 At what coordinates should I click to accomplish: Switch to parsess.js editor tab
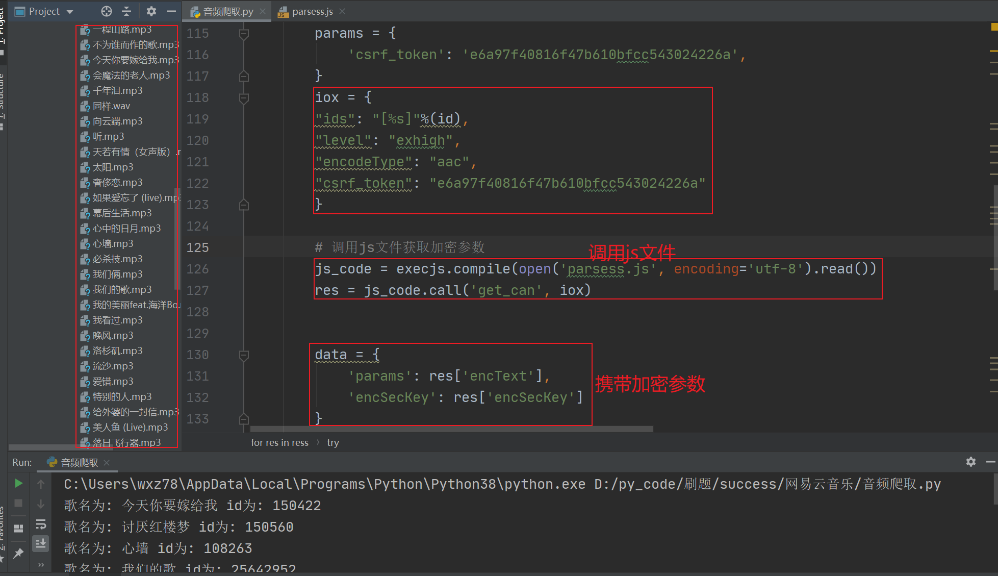312,11
